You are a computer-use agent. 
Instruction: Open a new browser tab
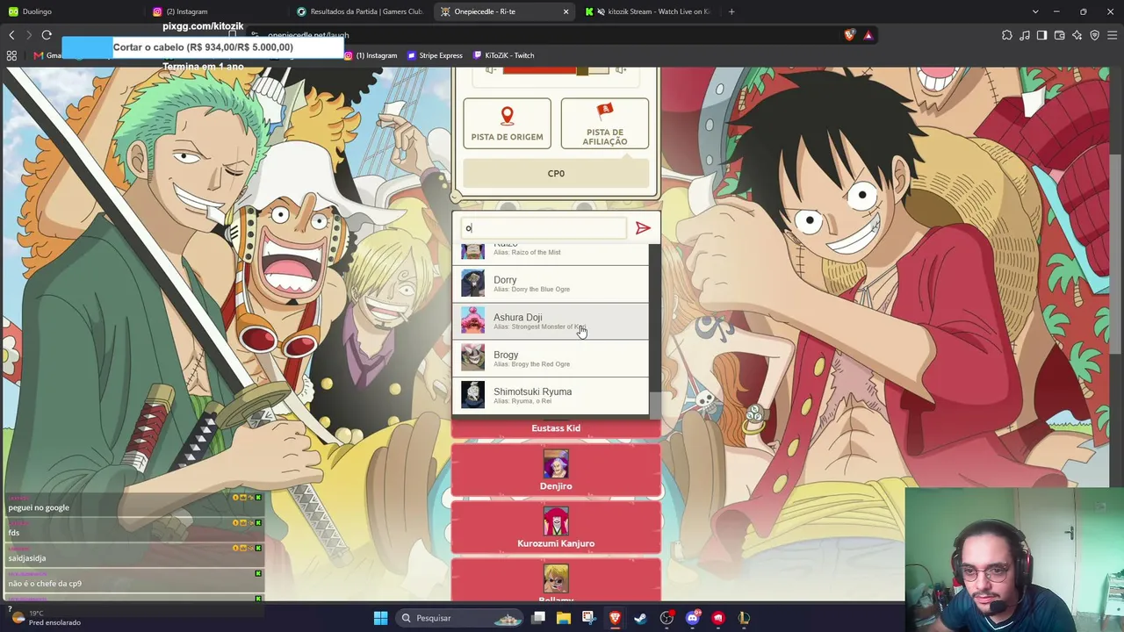[x=731, y=11]
